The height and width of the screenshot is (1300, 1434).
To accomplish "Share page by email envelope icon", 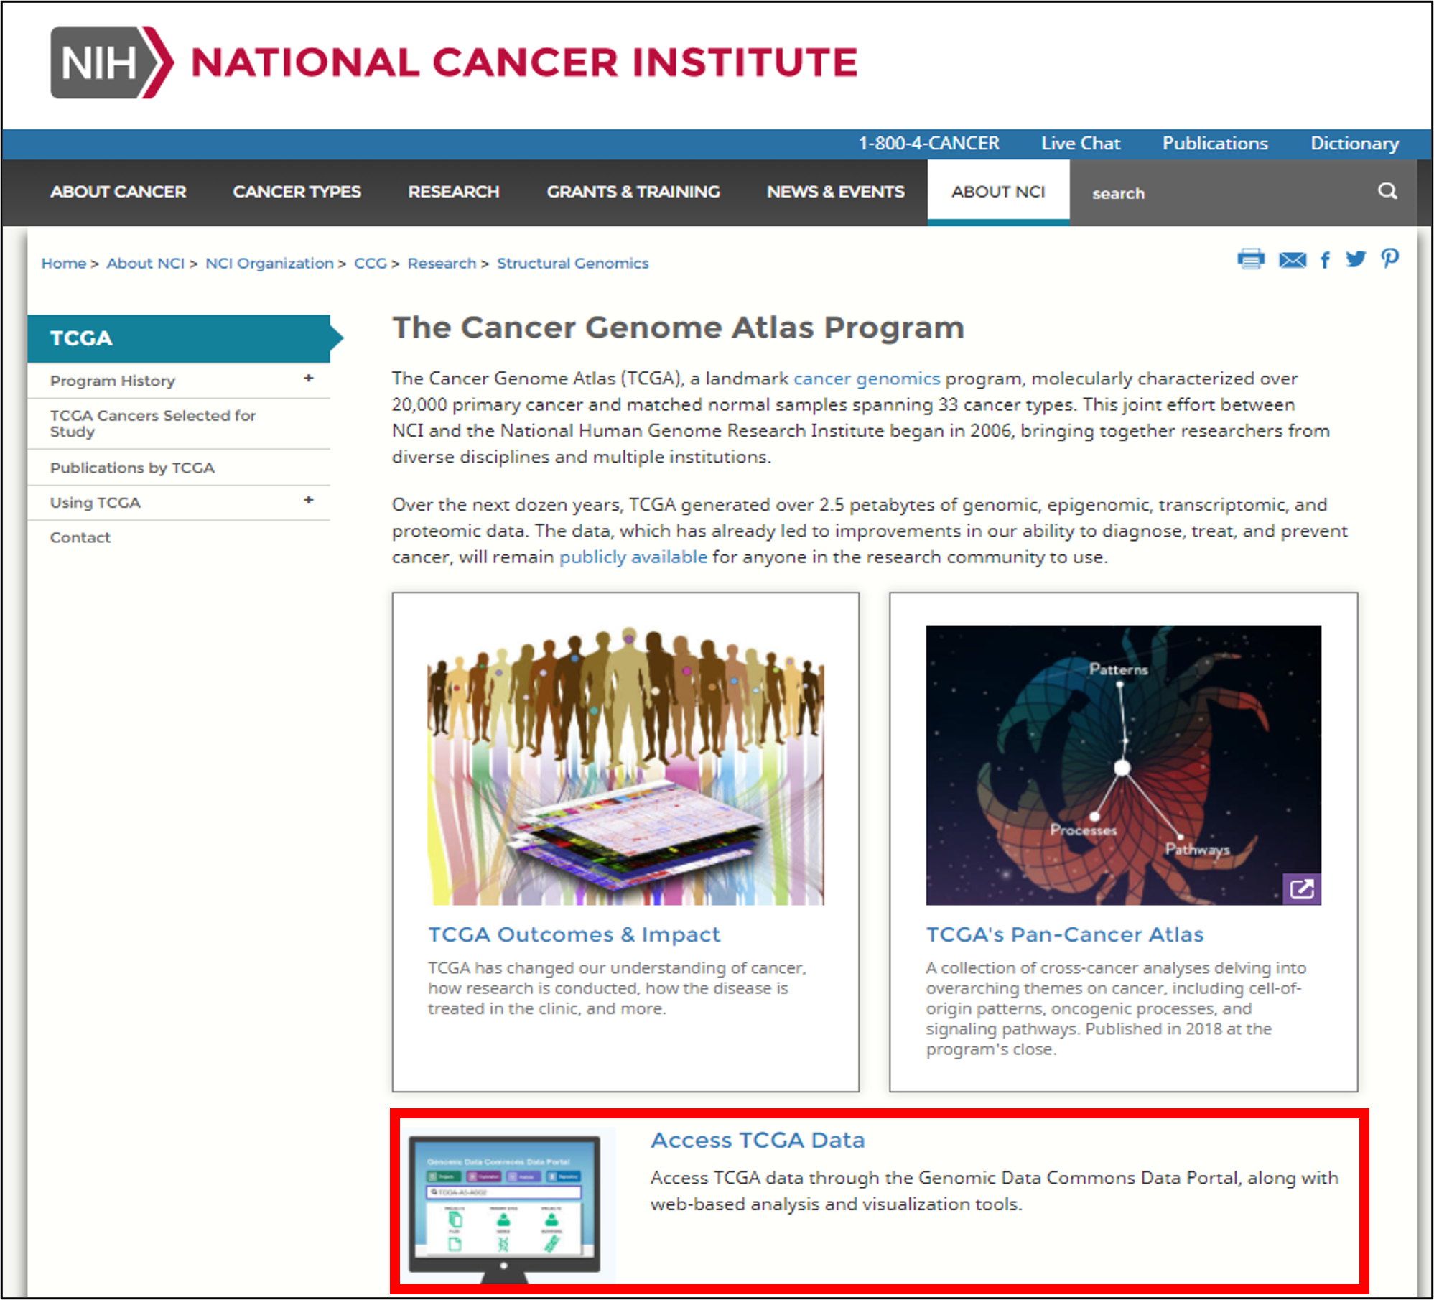I will (1293, 260).
